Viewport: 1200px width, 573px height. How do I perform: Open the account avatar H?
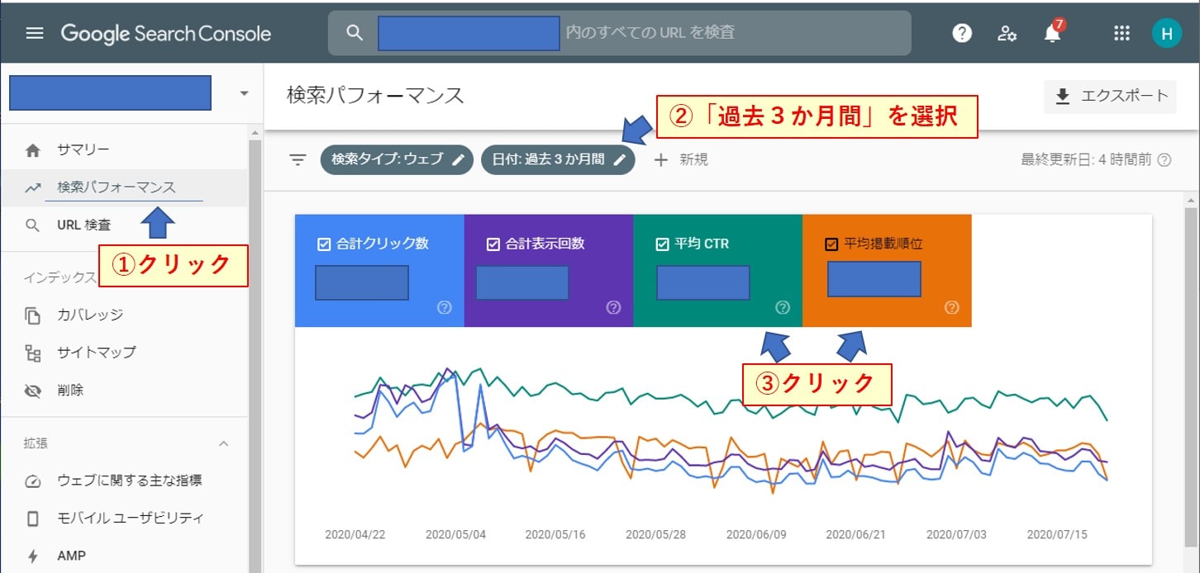(1166, 33)
